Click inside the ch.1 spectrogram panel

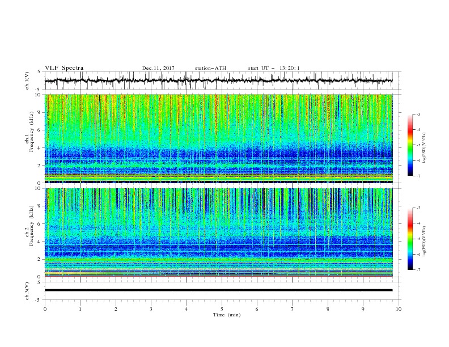(218, 138)
